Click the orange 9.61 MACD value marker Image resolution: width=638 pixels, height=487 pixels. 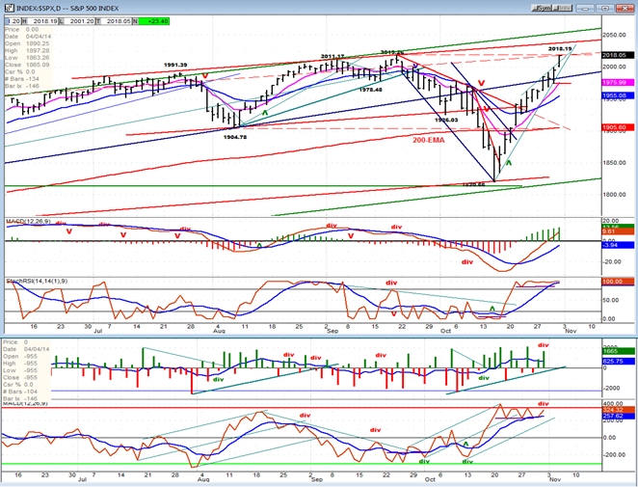(618, 231)
